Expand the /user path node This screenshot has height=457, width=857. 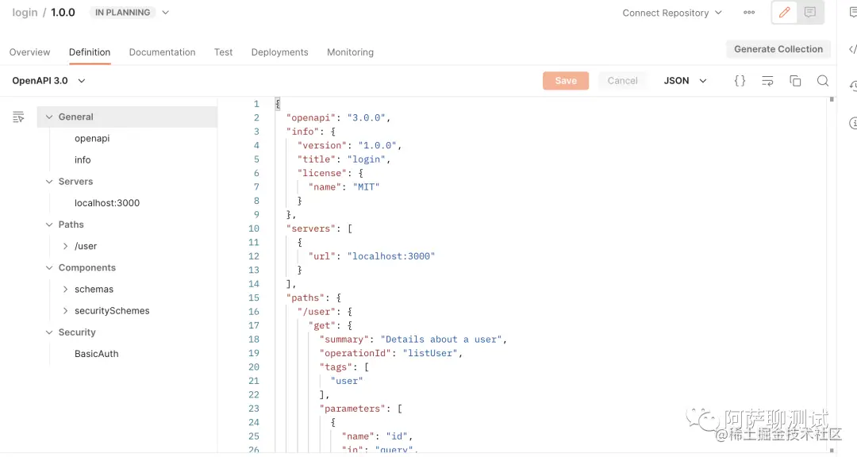coord(66,246)
